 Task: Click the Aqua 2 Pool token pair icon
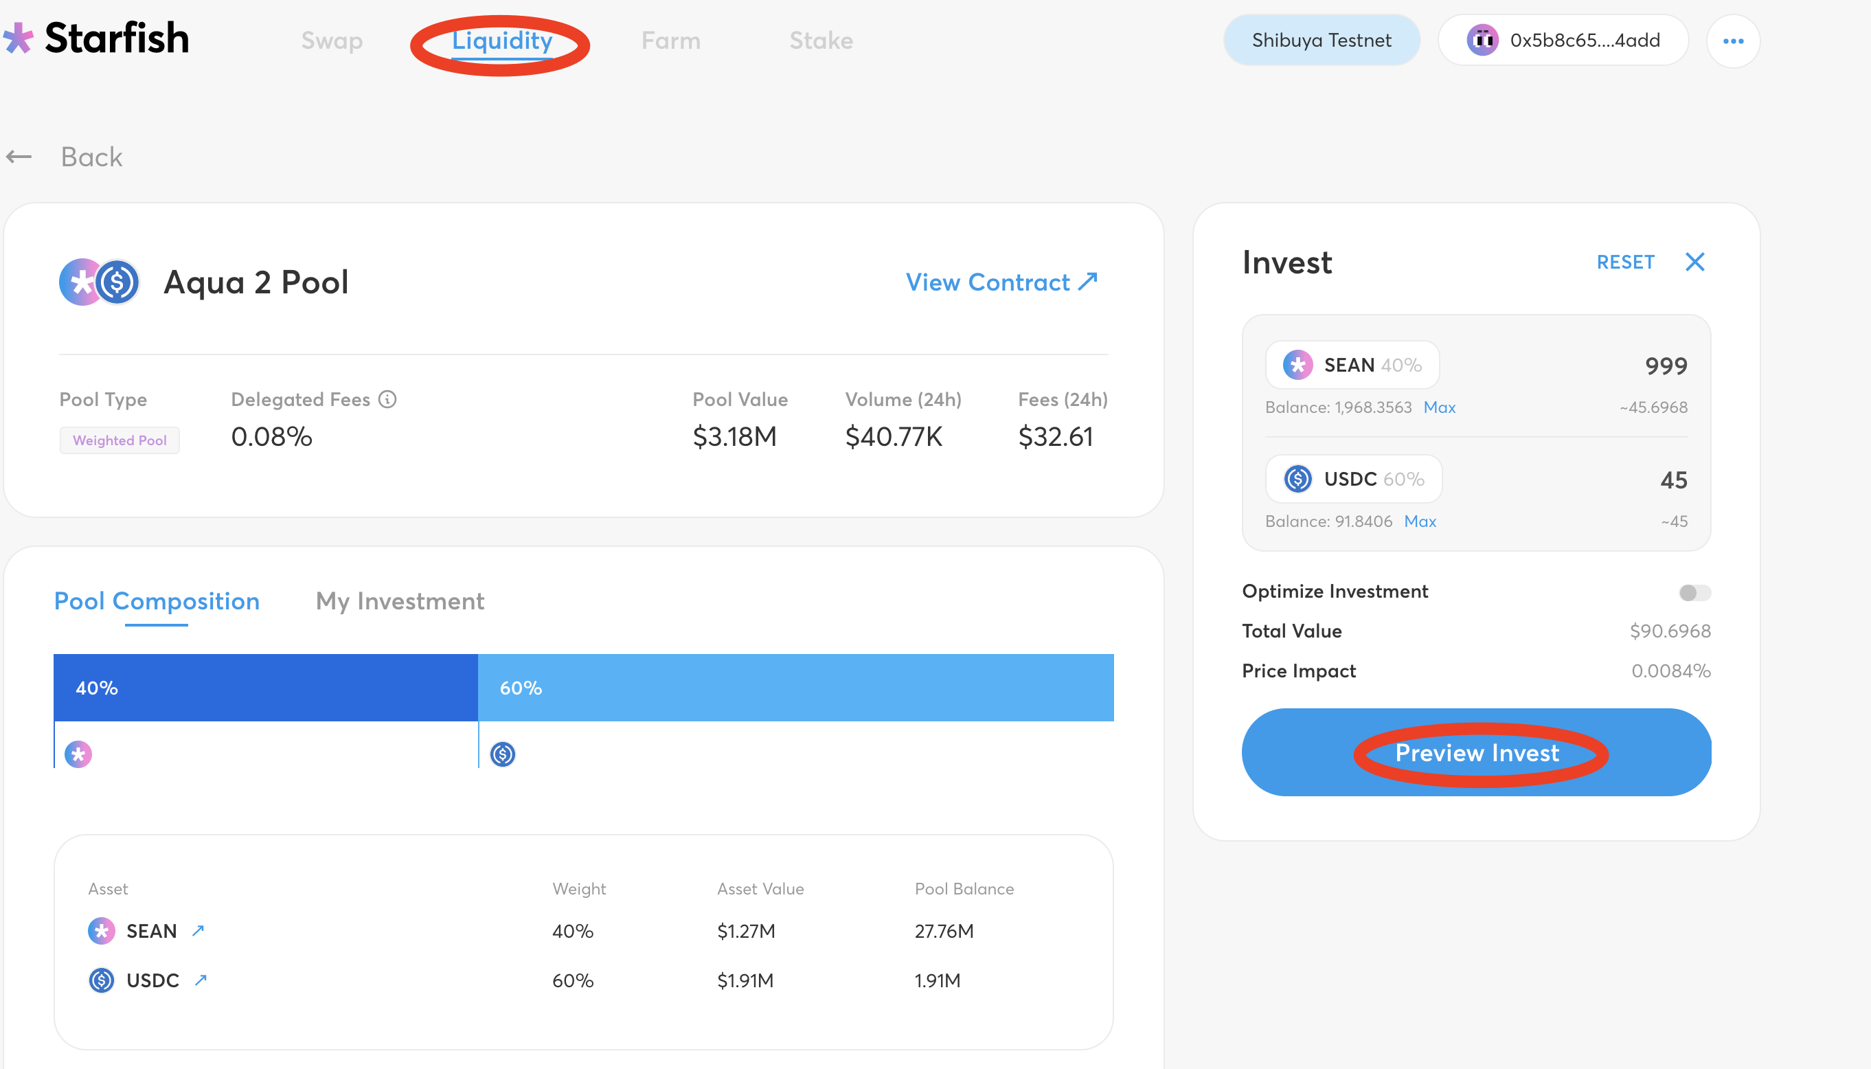point(99,282)
